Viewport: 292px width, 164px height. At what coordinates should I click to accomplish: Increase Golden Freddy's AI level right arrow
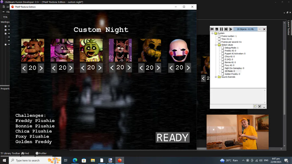tap(158, 68)
